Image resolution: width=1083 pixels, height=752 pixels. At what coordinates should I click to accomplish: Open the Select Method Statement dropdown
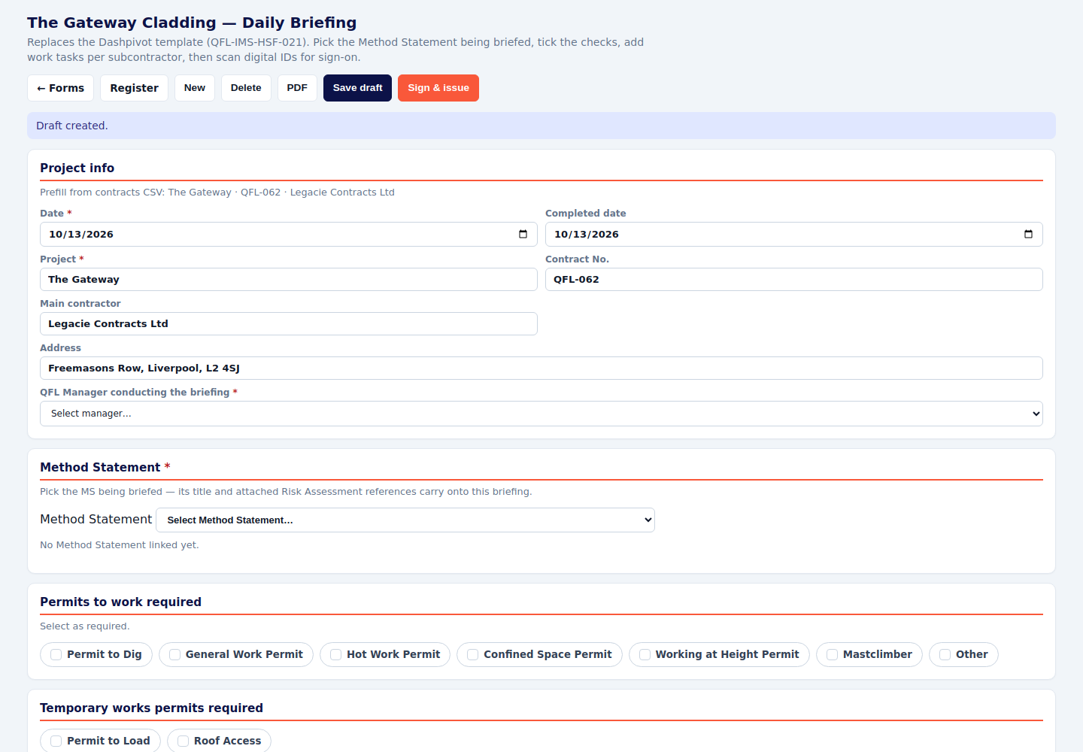click(x=405, y=520)
